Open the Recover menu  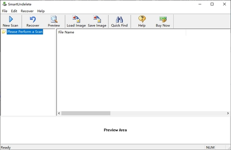[27, 11]
